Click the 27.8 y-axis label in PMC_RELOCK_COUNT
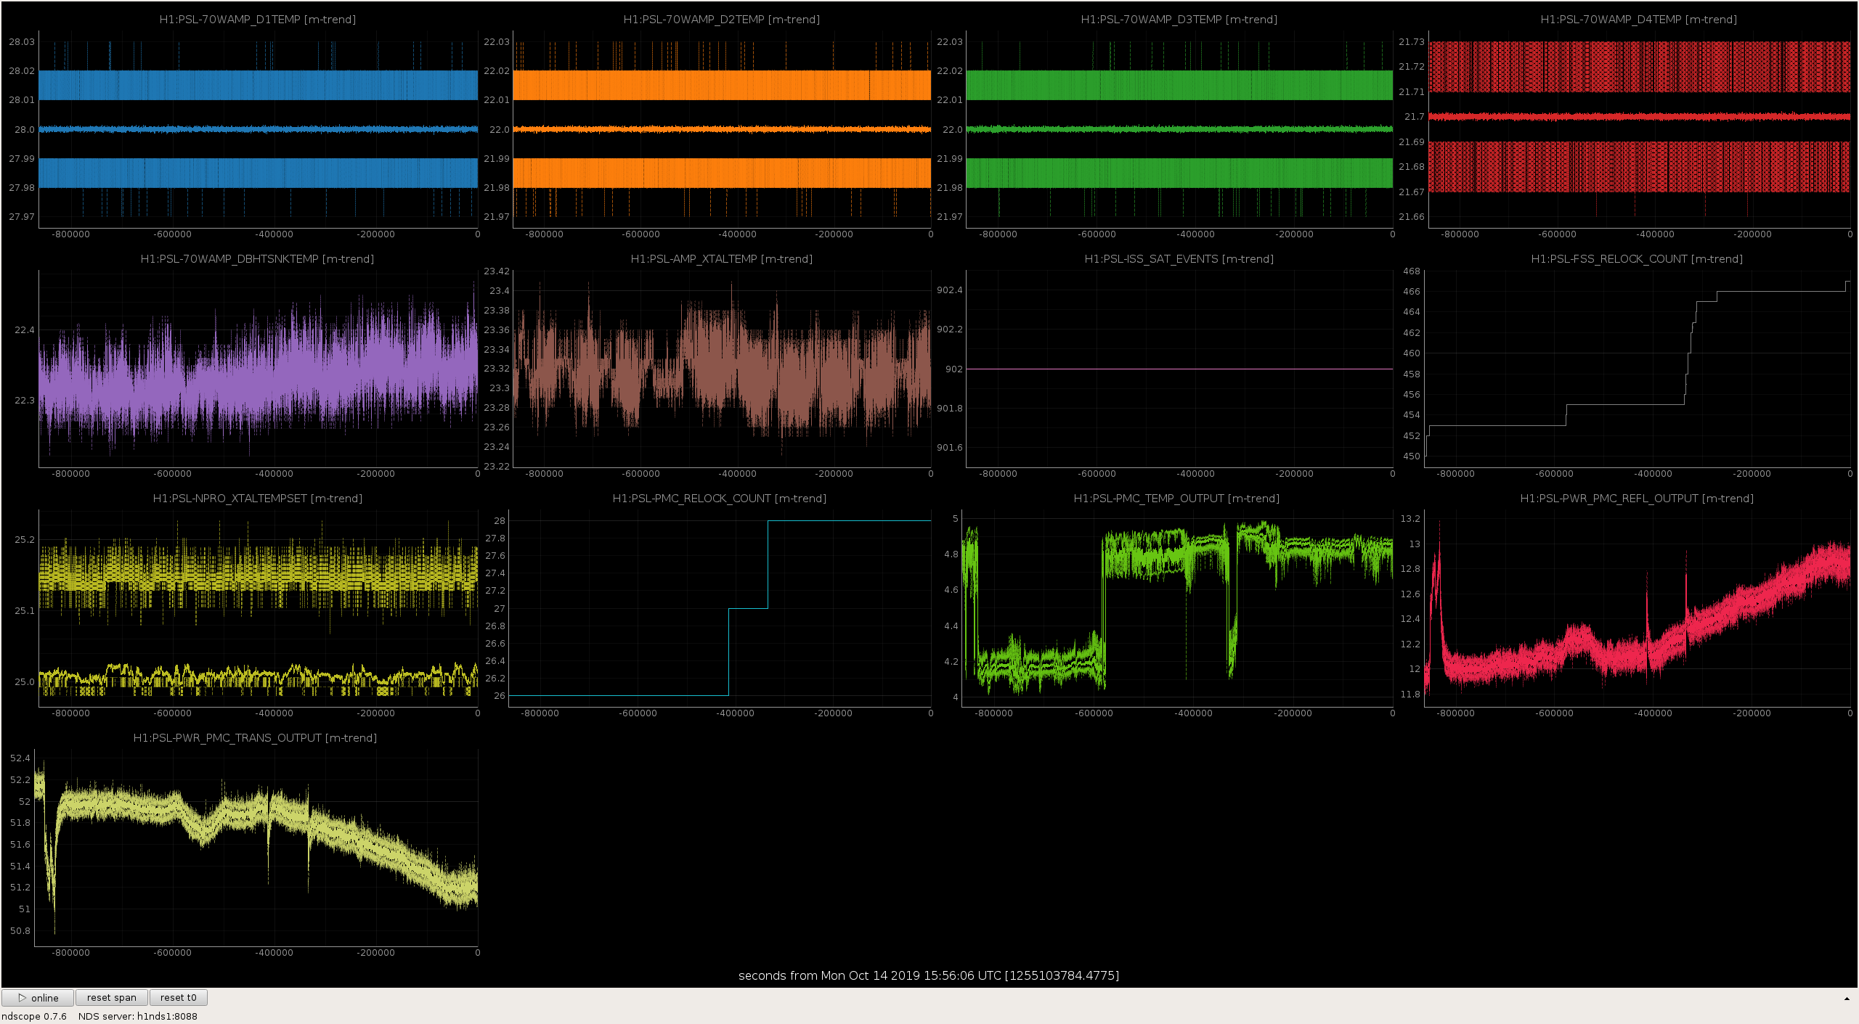Screen dimensions: 1859x1024 (x=495, y=538)
